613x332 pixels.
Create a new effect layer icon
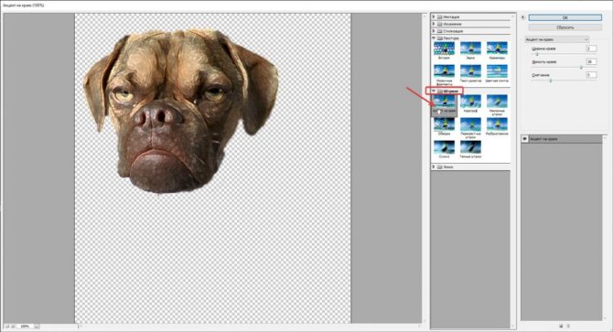561,326
